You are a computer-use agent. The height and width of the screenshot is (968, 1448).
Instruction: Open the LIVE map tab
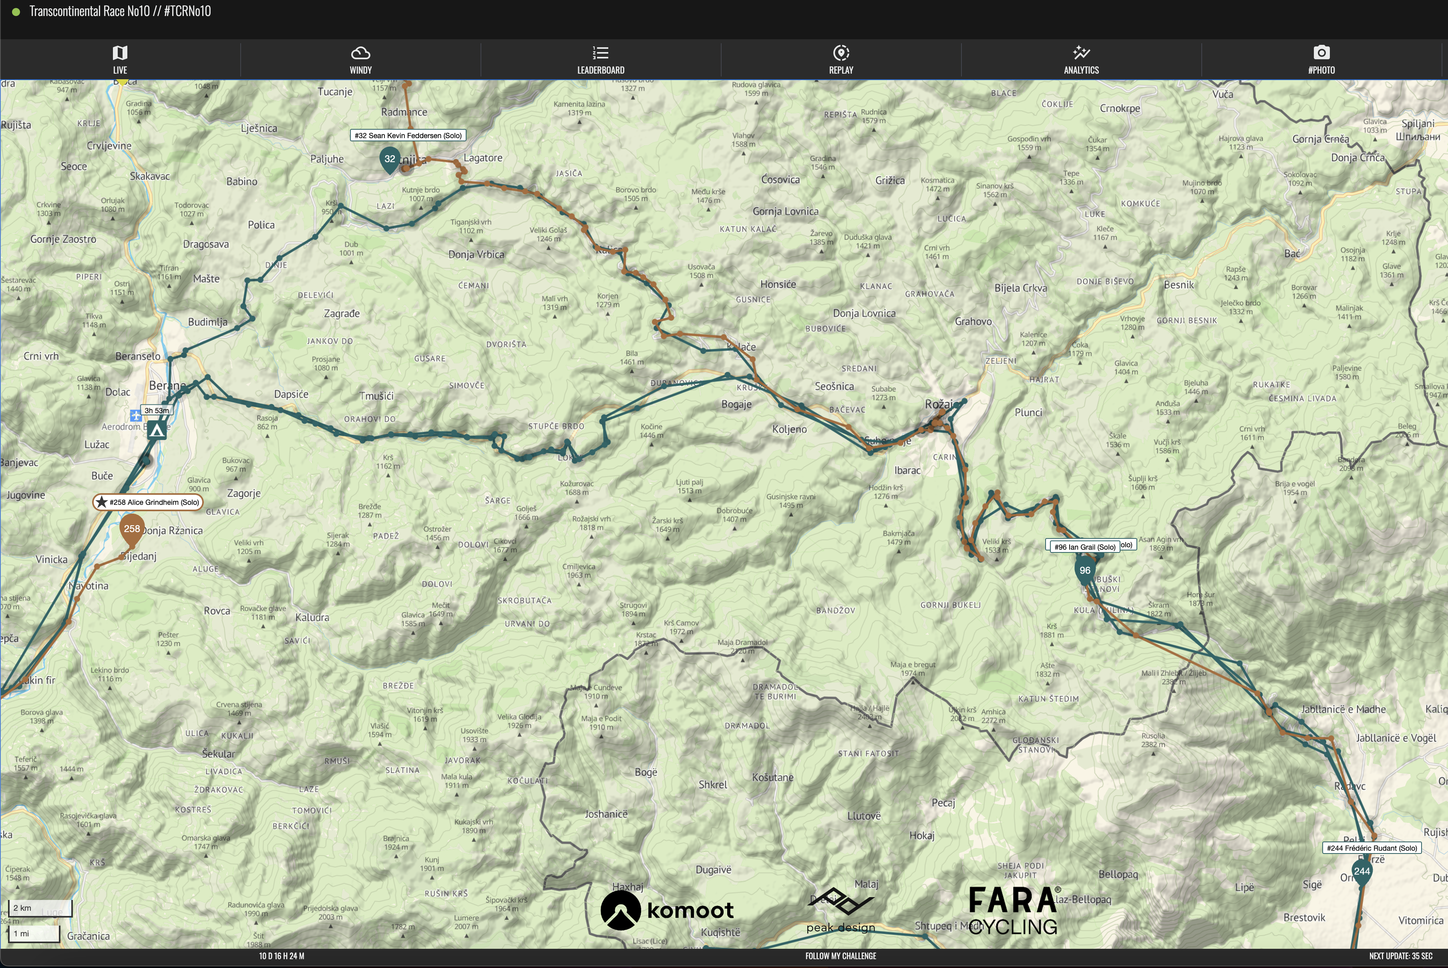pyautogui.click(x=120, y=60)
